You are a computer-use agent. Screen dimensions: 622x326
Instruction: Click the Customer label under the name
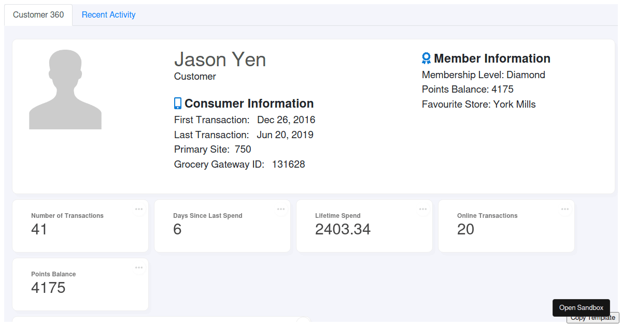[x=195, y=77]
